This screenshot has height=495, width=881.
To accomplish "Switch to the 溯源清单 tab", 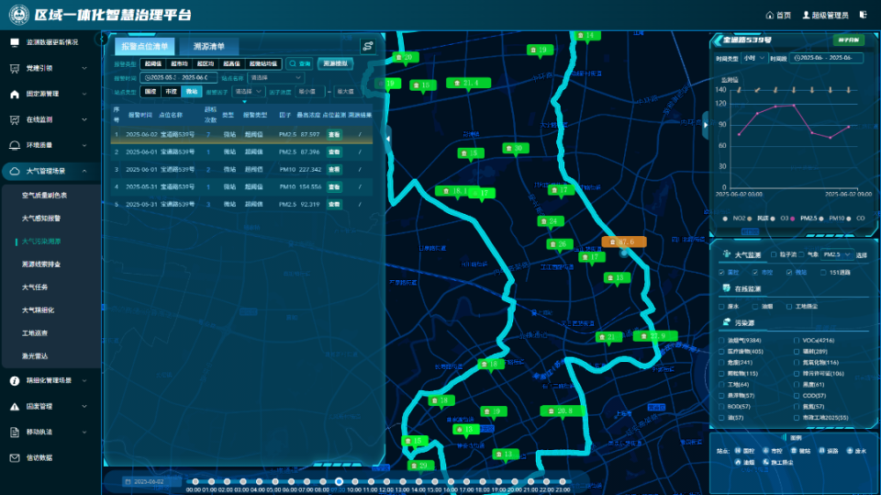I will 209,46.
